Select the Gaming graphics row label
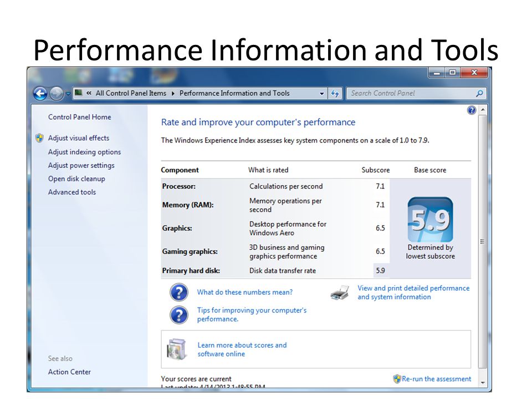The width and height of the screenshot is (532, 399). coord(190,252)
